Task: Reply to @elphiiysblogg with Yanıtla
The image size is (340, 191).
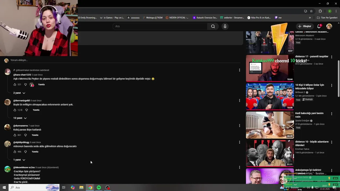Action: click(35, 152)
